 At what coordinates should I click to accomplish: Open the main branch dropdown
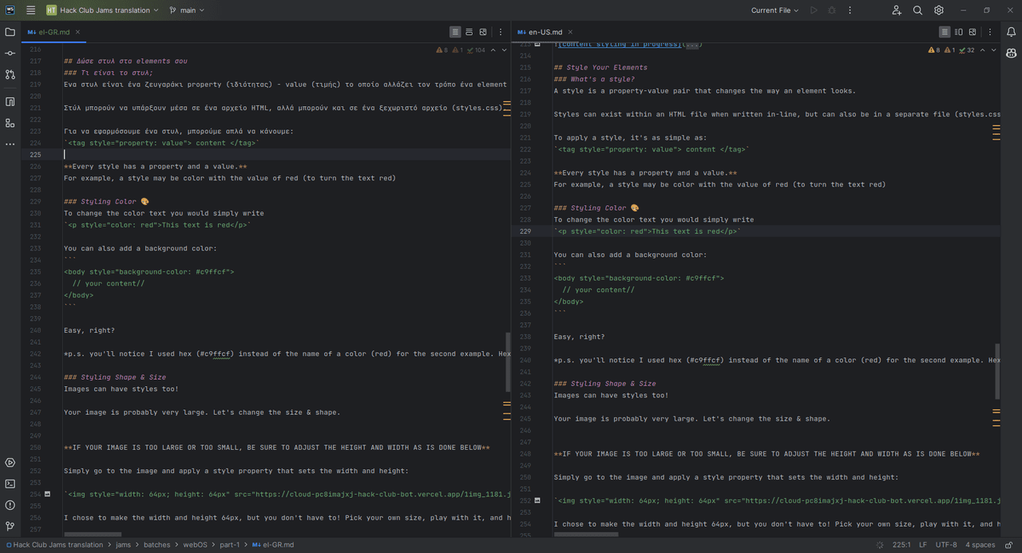187,10
